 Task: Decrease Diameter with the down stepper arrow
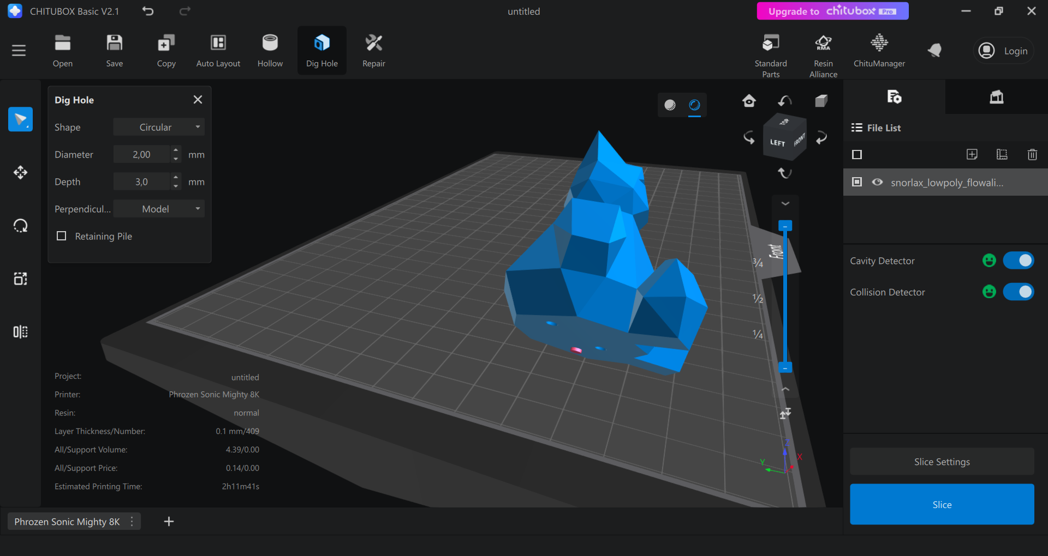(x=176, y=159)
